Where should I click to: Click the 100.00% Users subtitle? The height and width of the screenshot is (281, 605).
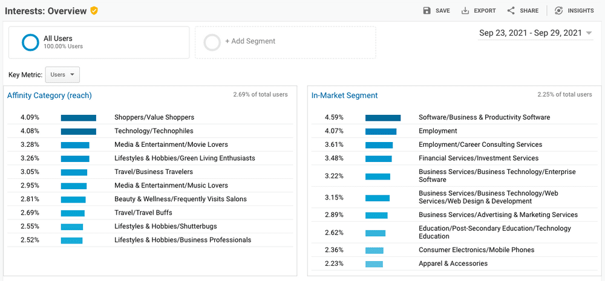coord(63,47)
